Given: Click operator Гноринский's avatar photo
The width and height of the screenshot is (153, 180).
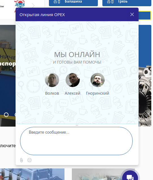Looking at the screenshot, I should (x=98, y=80).
